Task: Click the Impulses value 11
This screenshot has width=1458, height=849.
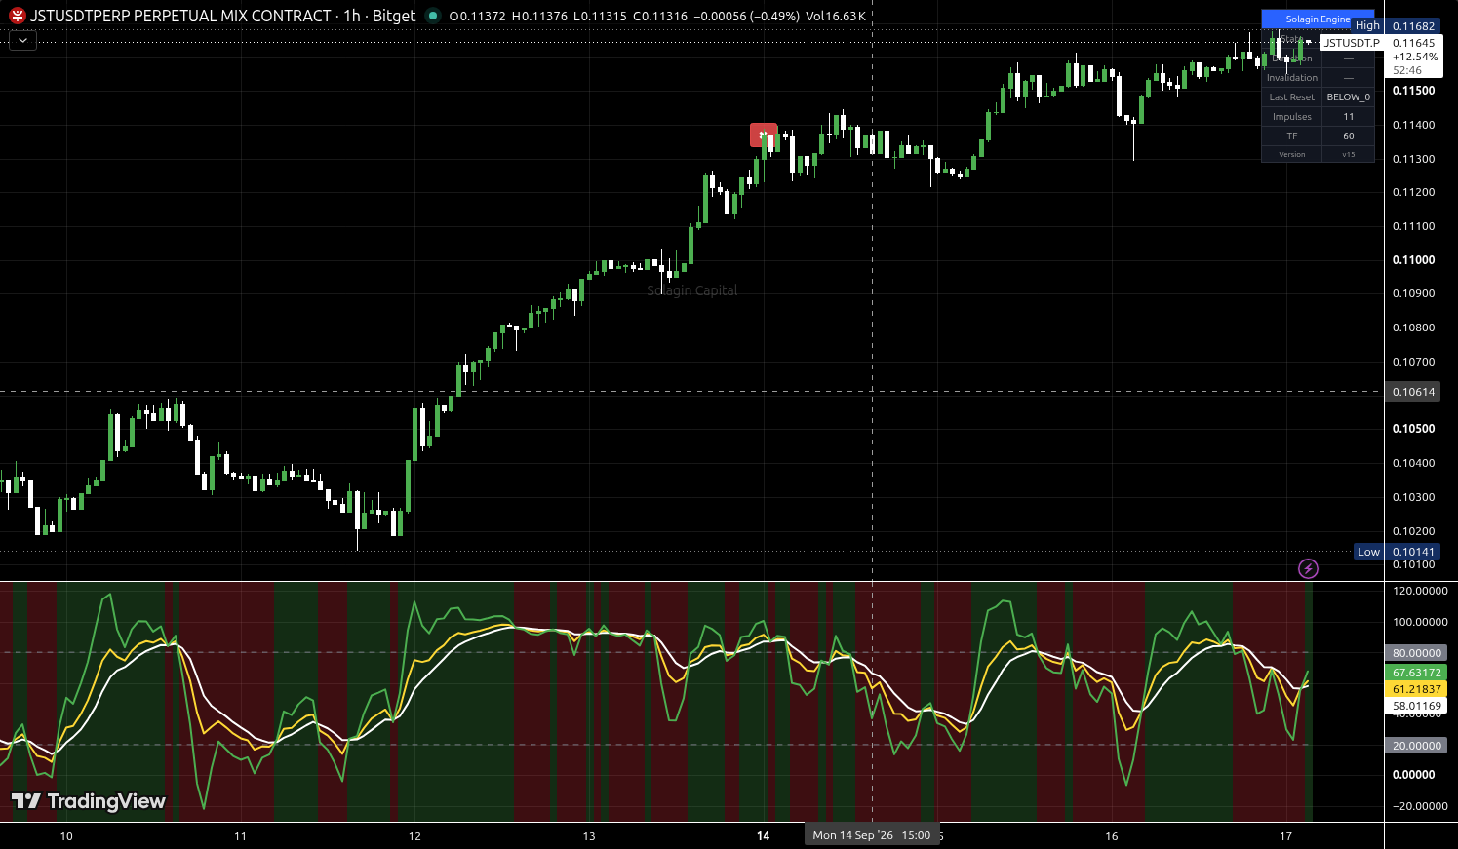Action: point(1348,117)
